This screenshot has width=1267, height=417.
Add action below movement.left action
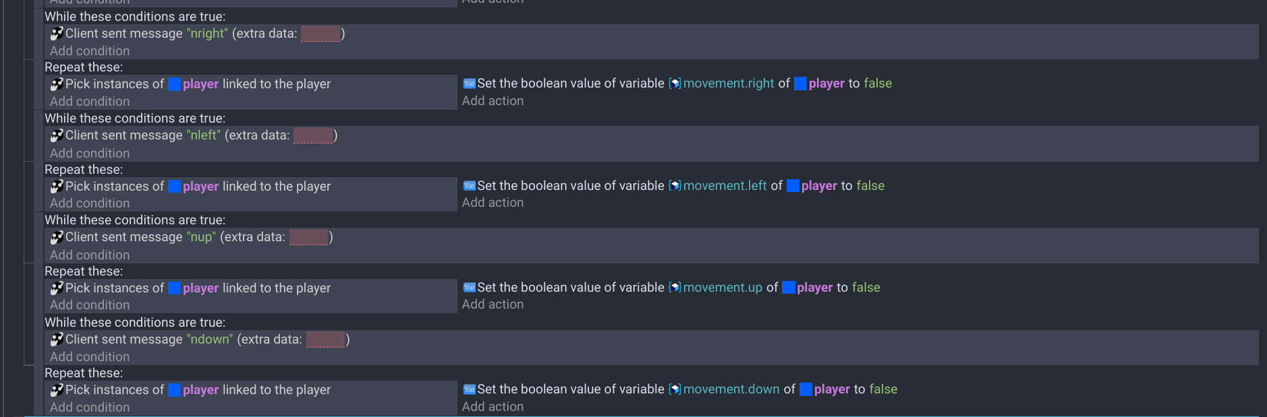click(x=492, y=203)
